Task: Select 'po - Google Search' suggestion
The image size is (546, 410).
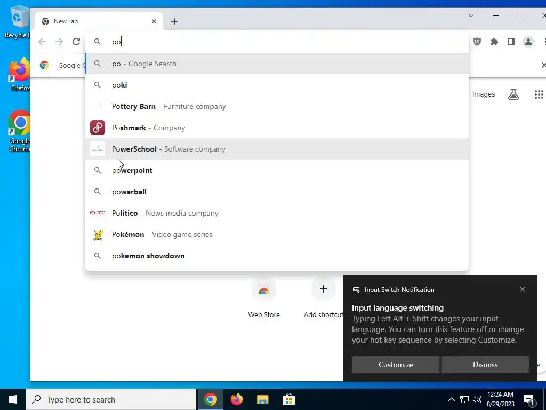Action: 277,64
